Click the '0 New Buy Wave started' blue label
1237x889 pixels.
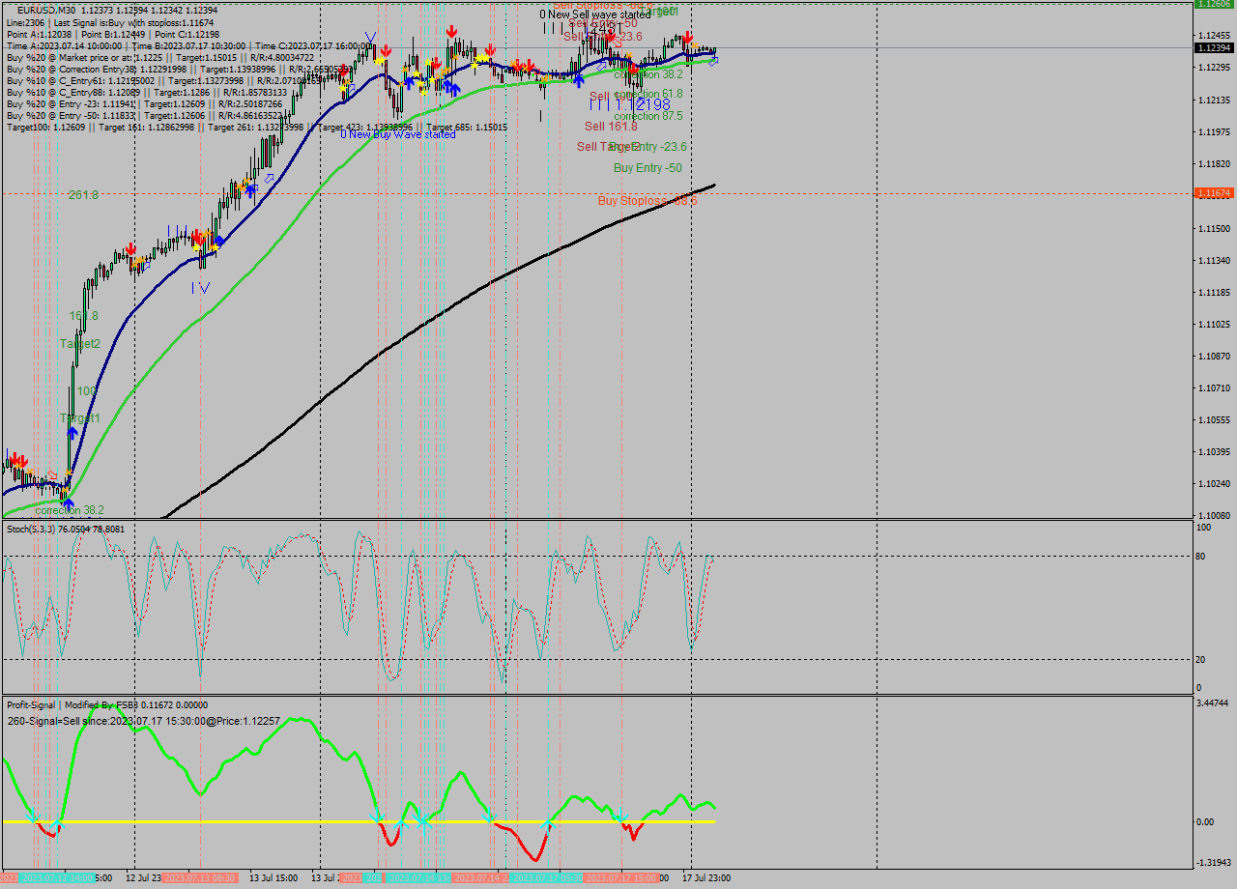click(399, 134)
